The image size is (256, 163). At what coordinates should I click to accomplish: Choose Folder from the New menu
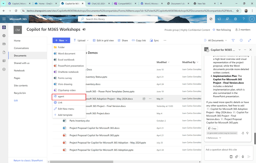(69, 47)
